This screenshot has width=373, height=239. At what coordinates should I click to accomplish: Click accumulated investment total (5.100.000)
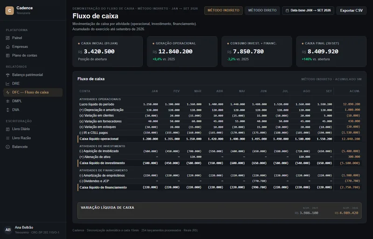coord(350,163)
